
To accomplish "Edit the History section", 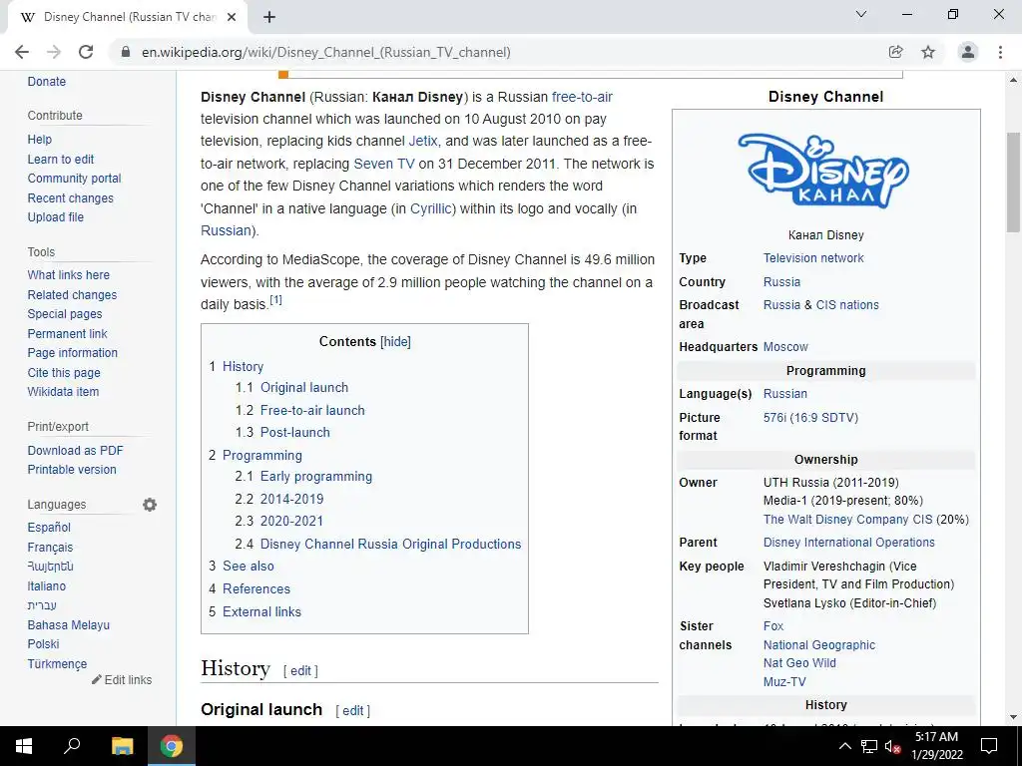I will [300, 671].
